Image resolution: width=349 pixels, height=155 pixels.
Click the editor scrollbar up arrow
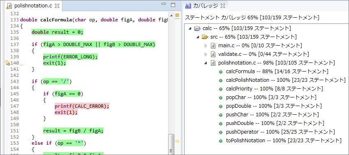tap(171, 16)
